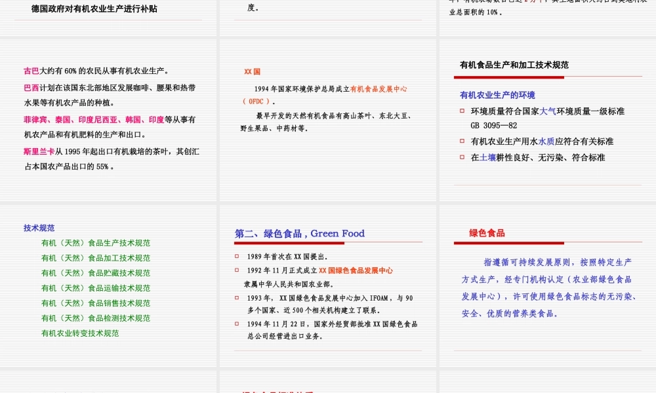The height and width of the screenshot is (393, 656).
Task: Select the green item 有机（天然）食品生产技术规范
Action: [x=95, y=242]
